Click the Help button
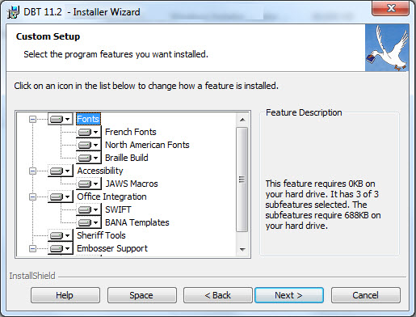Viewport: 416px width, 317px height. click(x=65, y=295)
